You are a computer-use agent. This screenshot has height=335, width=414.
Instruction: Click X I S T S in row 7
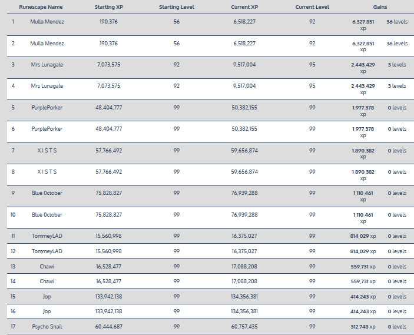(47, 151)
